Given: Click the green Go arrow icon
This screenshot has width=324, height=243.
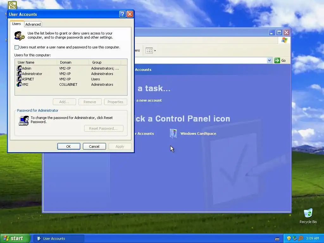Looking at the screenshot, I should click(277, 60).
